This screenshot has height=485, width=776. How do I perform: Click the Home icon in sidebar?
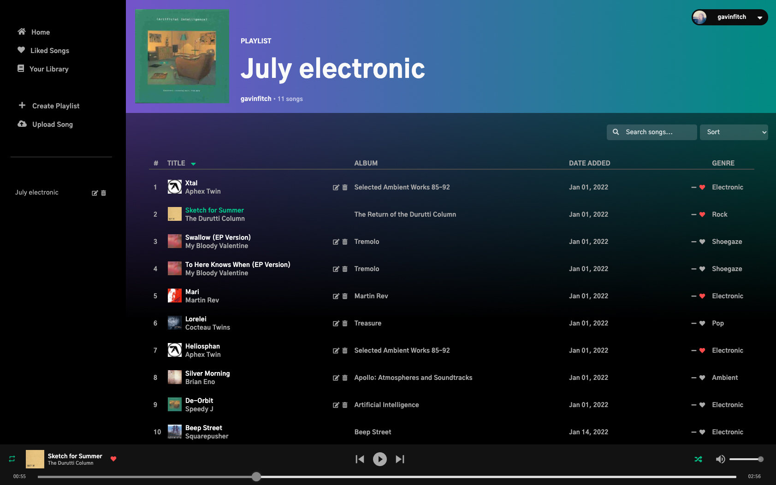(x=21, y=31)
